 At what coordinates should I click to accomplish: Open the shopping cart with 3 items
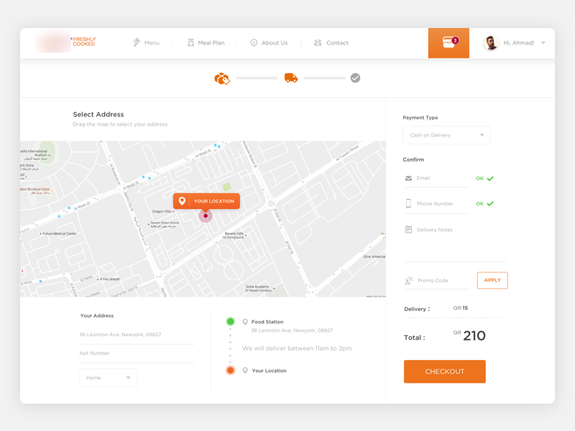click(449, 43)
